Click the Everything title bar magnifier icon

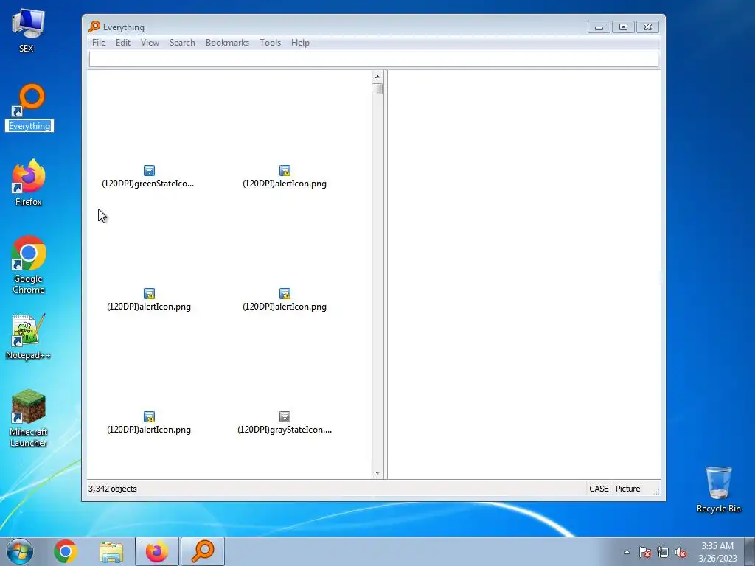click(94, 27)
